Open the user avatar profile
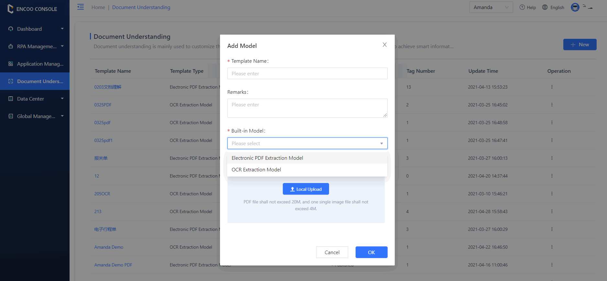The height and width of the screenshot is (281, 607). pos(575,7)
